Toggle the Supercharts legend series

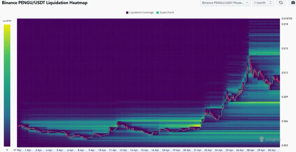tap(167, 13)
